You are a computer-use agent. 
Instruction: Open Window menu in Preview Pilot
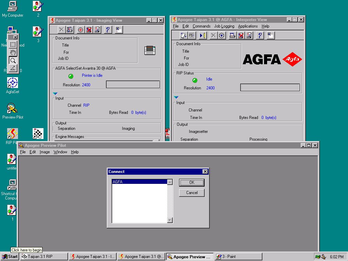tap(60, 152)
